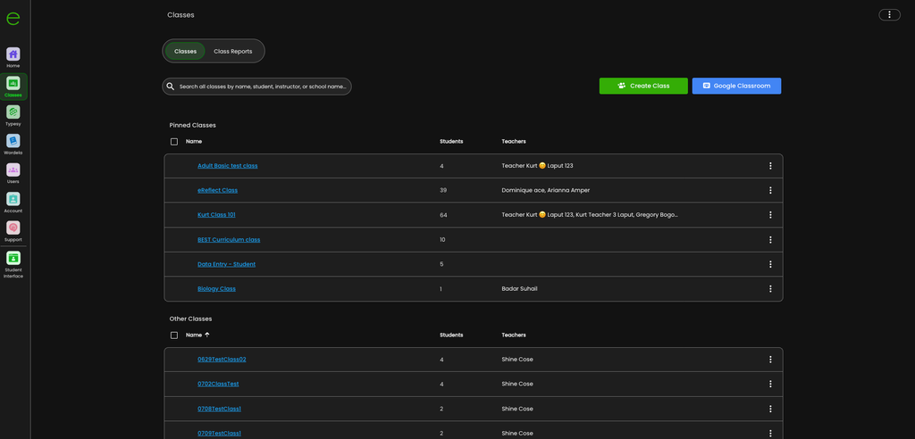The width and height of the screenshot is (915, 439).
Task: Open 0708TestClass1 link
Action: [x=220, y=409]
